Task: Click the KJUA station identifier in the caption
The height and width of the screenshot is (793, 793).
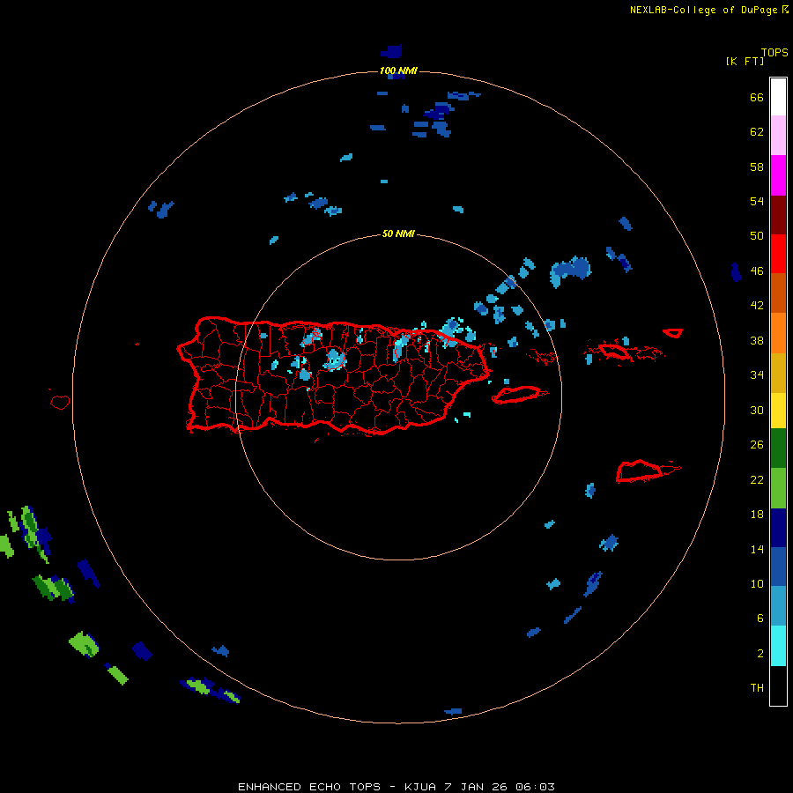Action: pos(419,787)
